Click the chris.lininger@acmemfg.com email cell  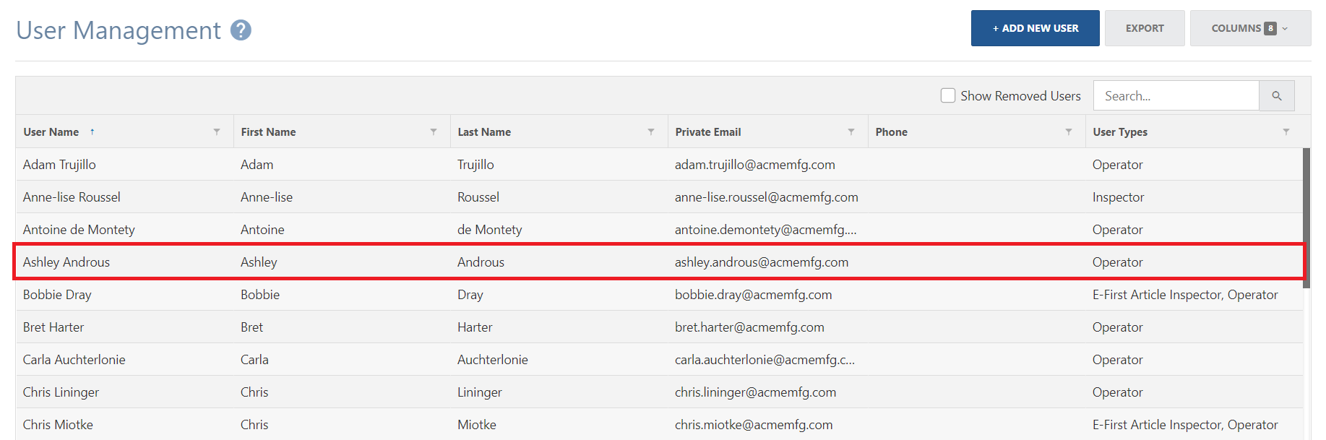click(x=767, y=392)
